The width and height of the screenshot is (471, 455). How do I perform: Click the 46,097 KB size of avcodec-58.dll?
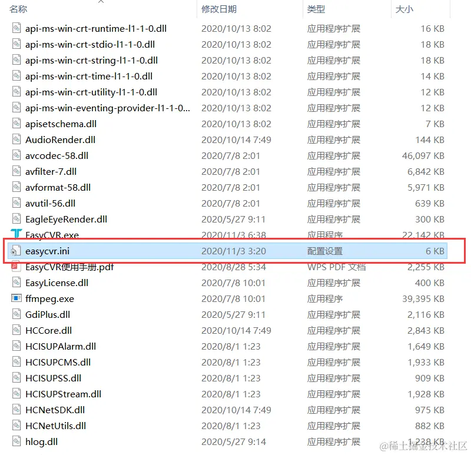[423, 155]
